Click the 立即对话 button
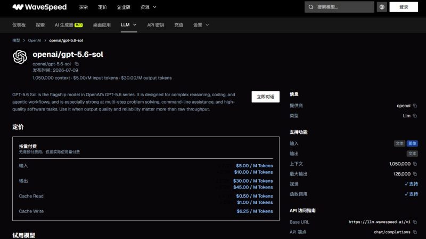This screenshot has height=239, width=426. click(265, 97)
